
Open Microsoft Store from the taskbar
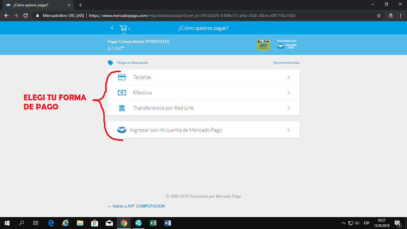[94, 223]
